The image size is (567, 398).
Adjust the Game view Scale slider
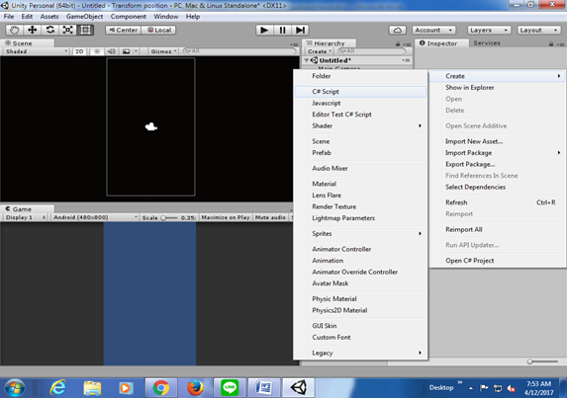169,218
